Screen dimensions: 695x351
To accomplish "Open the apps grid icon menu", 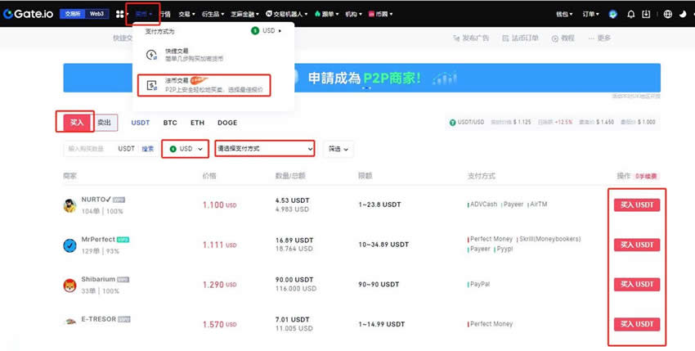I will (120, 14).
